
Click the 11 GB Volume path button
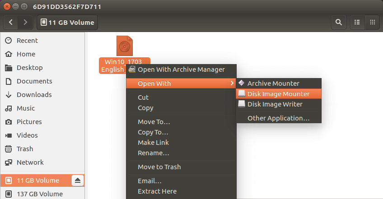(67, 22)
